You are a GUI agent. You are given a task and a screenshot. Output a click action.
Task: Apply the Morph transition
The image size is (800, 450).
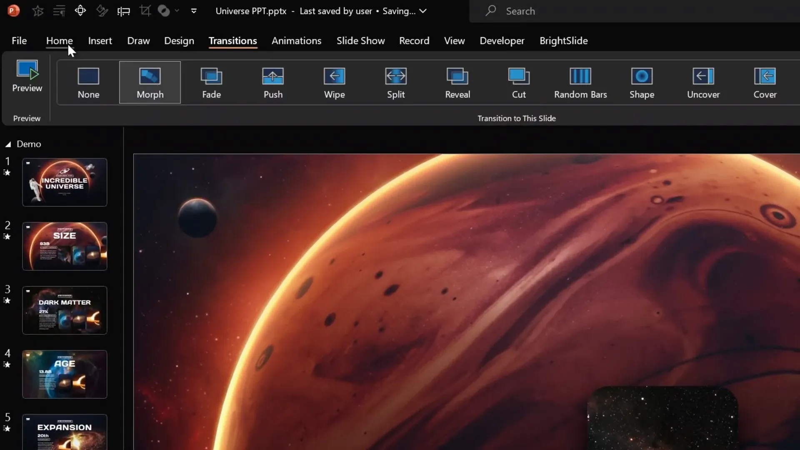(x=150, y=82)
